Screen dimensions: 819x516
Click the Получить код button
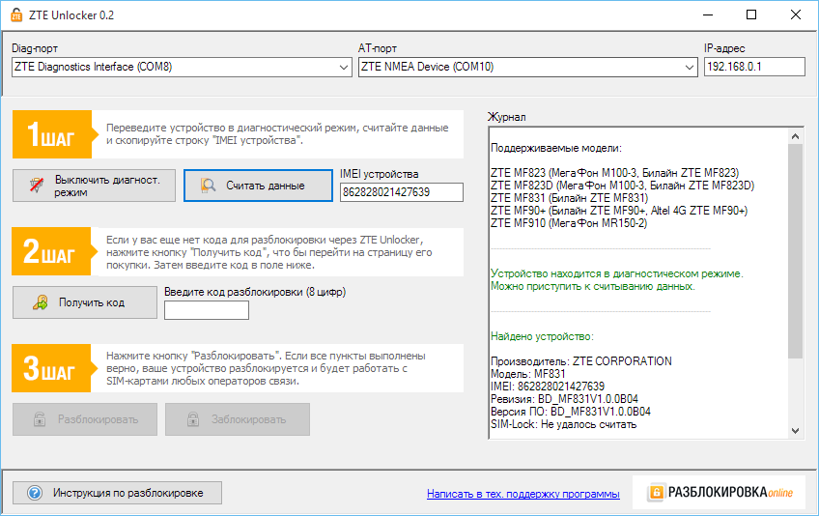(x=85, y=302)
